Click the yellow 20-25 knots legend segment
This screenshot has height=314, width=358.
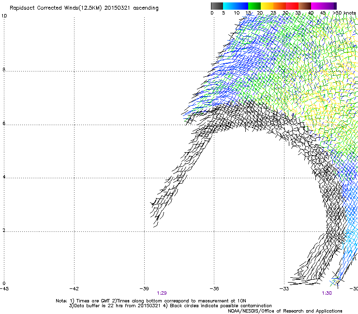pos(267,6)
